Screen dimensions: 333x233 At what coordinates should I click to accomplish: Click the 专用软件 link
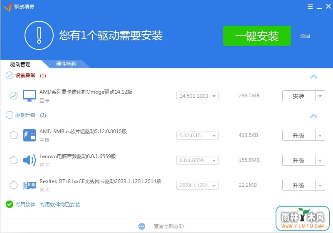(x=25, y=205)
